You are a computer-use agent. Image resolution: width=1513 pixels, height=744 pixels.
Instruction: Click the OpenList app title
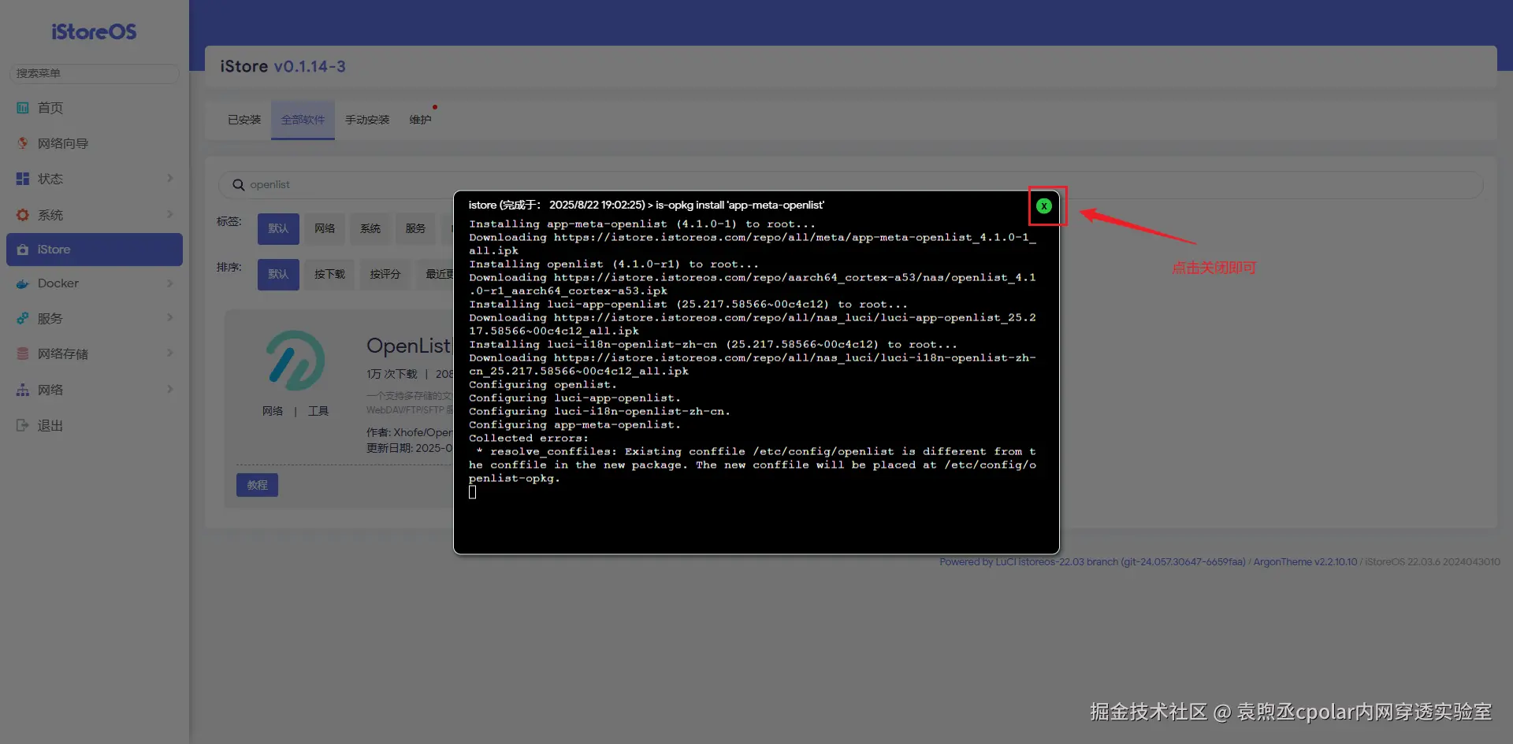[408, 346]
